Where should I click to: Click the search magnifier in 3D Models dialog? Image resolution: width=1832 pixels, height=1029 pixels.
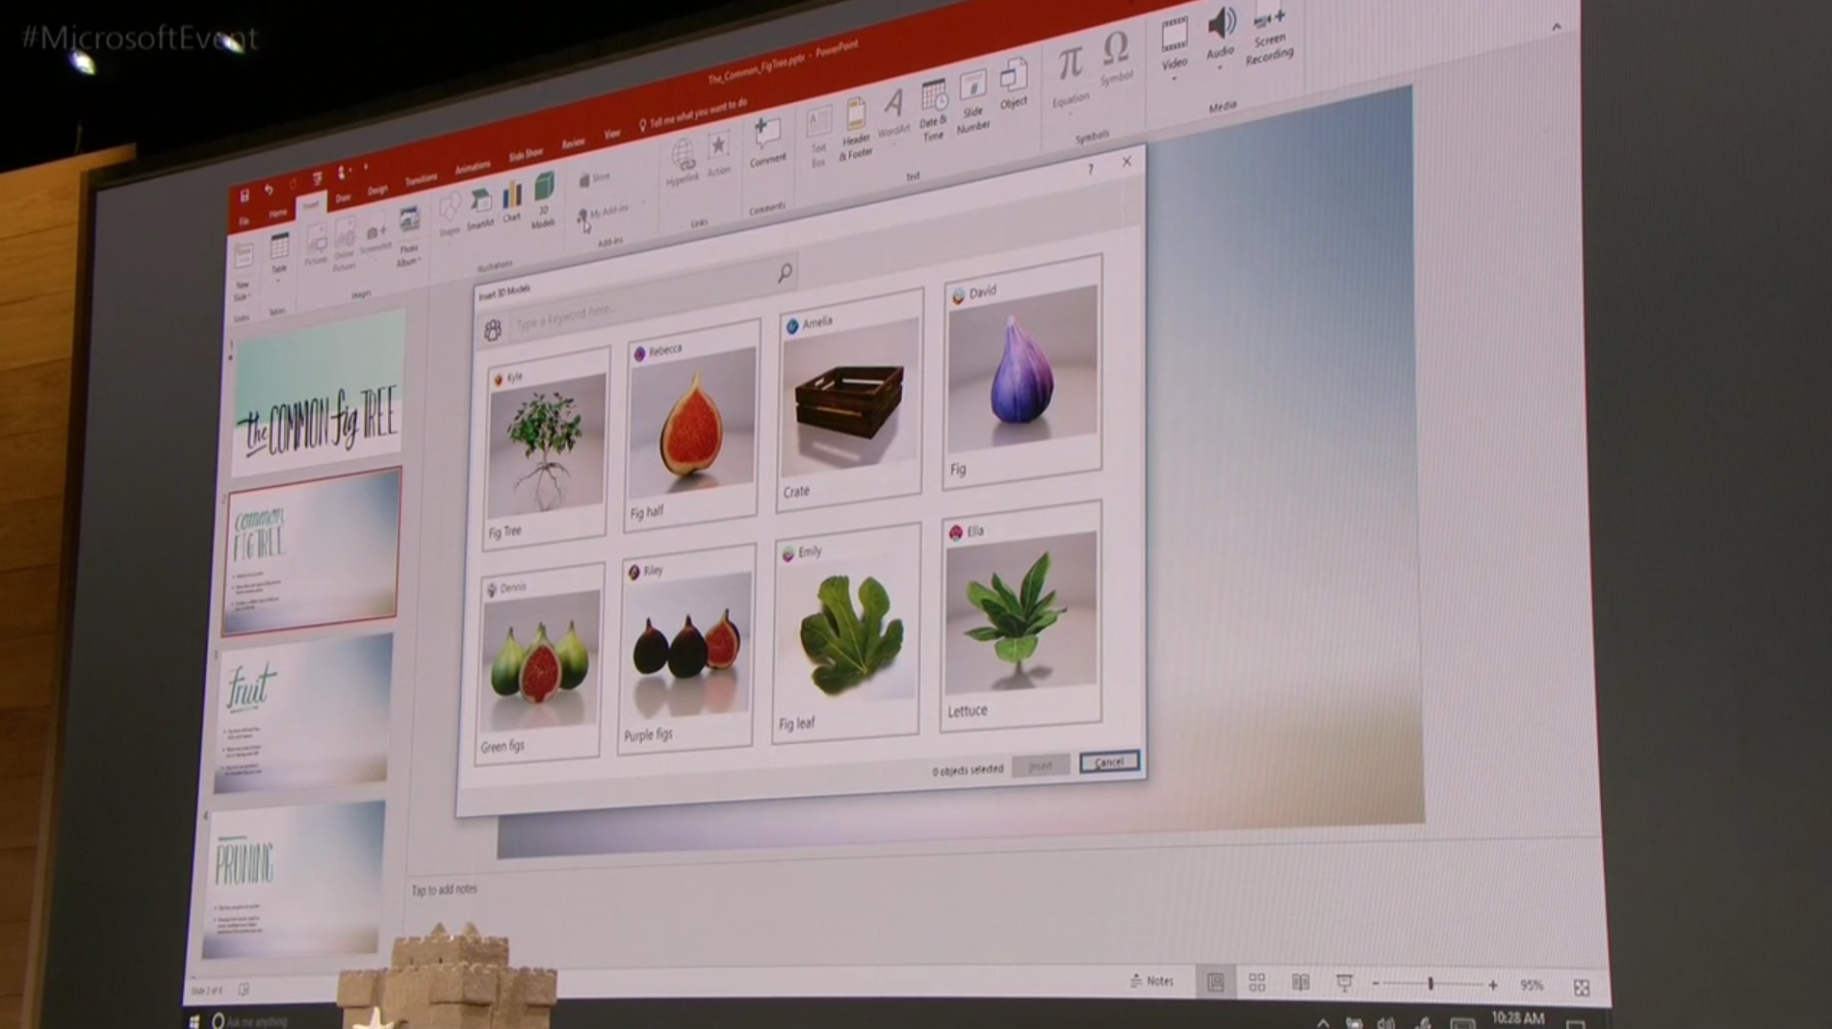[785, 273]
